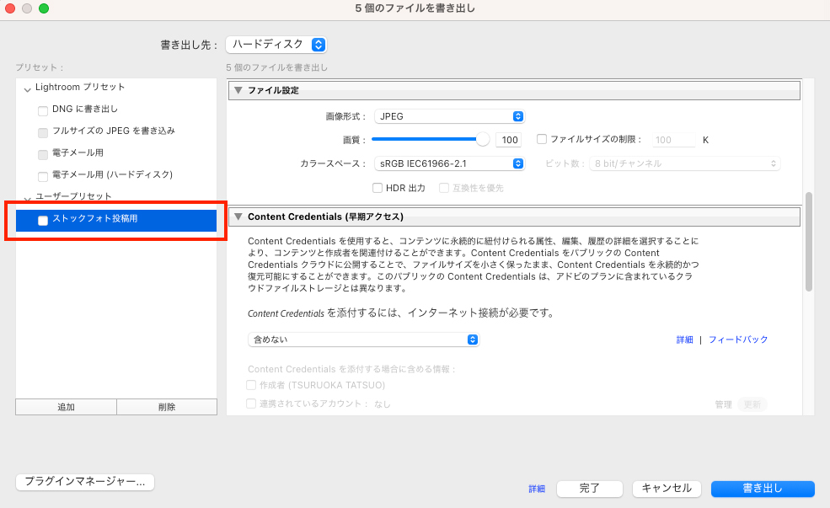Viewport: 830px width, 508px height.
Task: Open the プラグインマネージャー
Action: (84, 482)
